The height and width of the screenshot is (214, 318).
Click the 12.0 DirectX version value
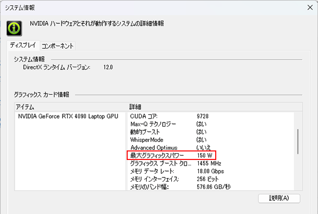click(x=108, y=67)
